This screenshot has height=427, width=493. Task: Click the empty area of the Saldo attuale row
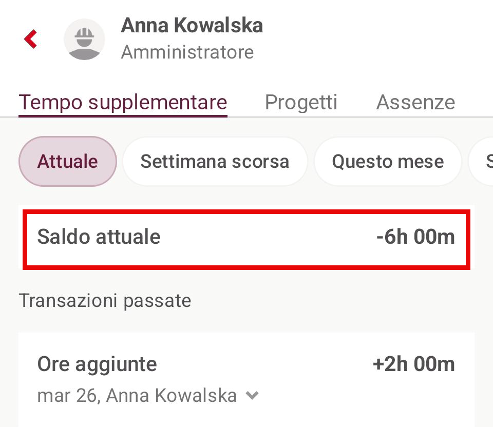[267, 237]
